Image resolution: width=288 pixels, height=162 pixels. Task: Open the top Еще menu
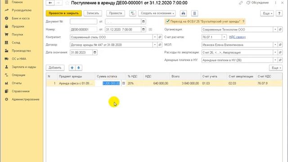click(267, 13)
